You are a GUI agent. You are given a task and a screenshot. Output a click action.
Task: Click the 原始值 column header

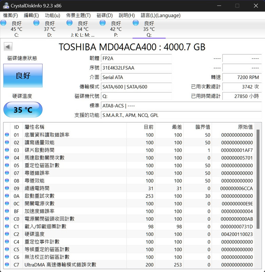233,127
